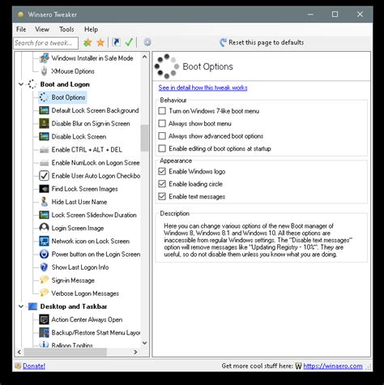This screenshot has height=385, width=384.
Task: Click the horizontal scrollbar thumb below tree
Action: [x=66, y=352]
